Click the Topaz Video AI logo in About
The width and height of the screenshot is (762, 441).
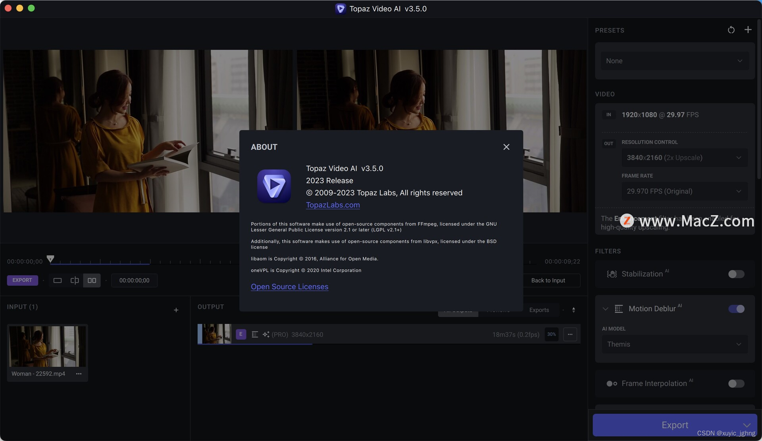(x=274, y=186)
